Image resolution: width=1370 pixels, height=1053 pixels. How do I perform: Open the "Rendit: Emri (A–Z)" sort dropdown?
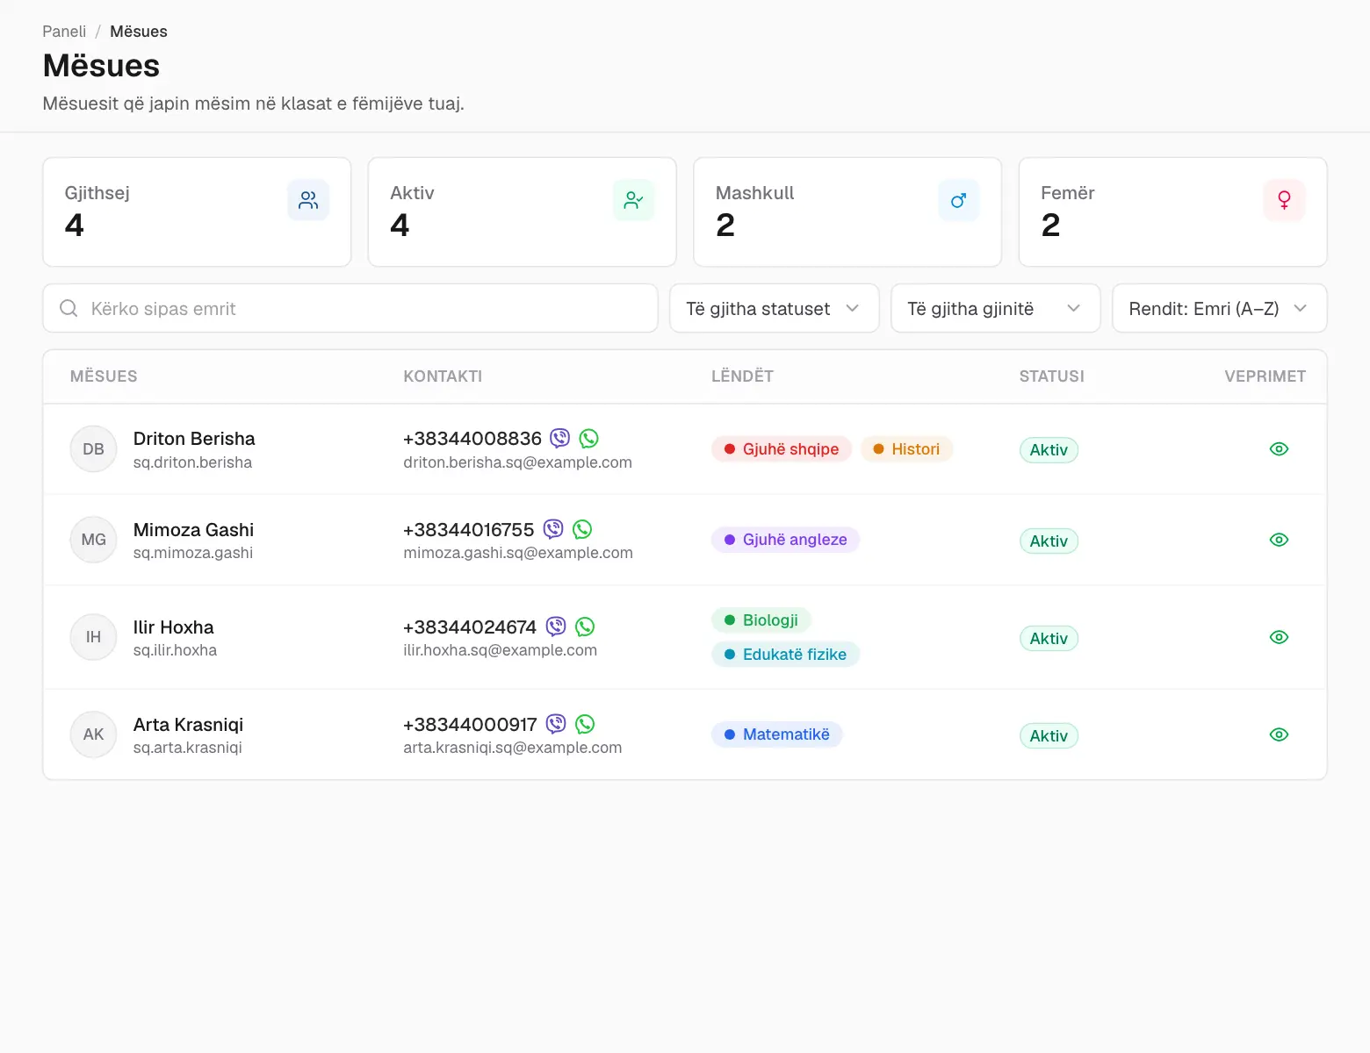(x=1220, y=308)
